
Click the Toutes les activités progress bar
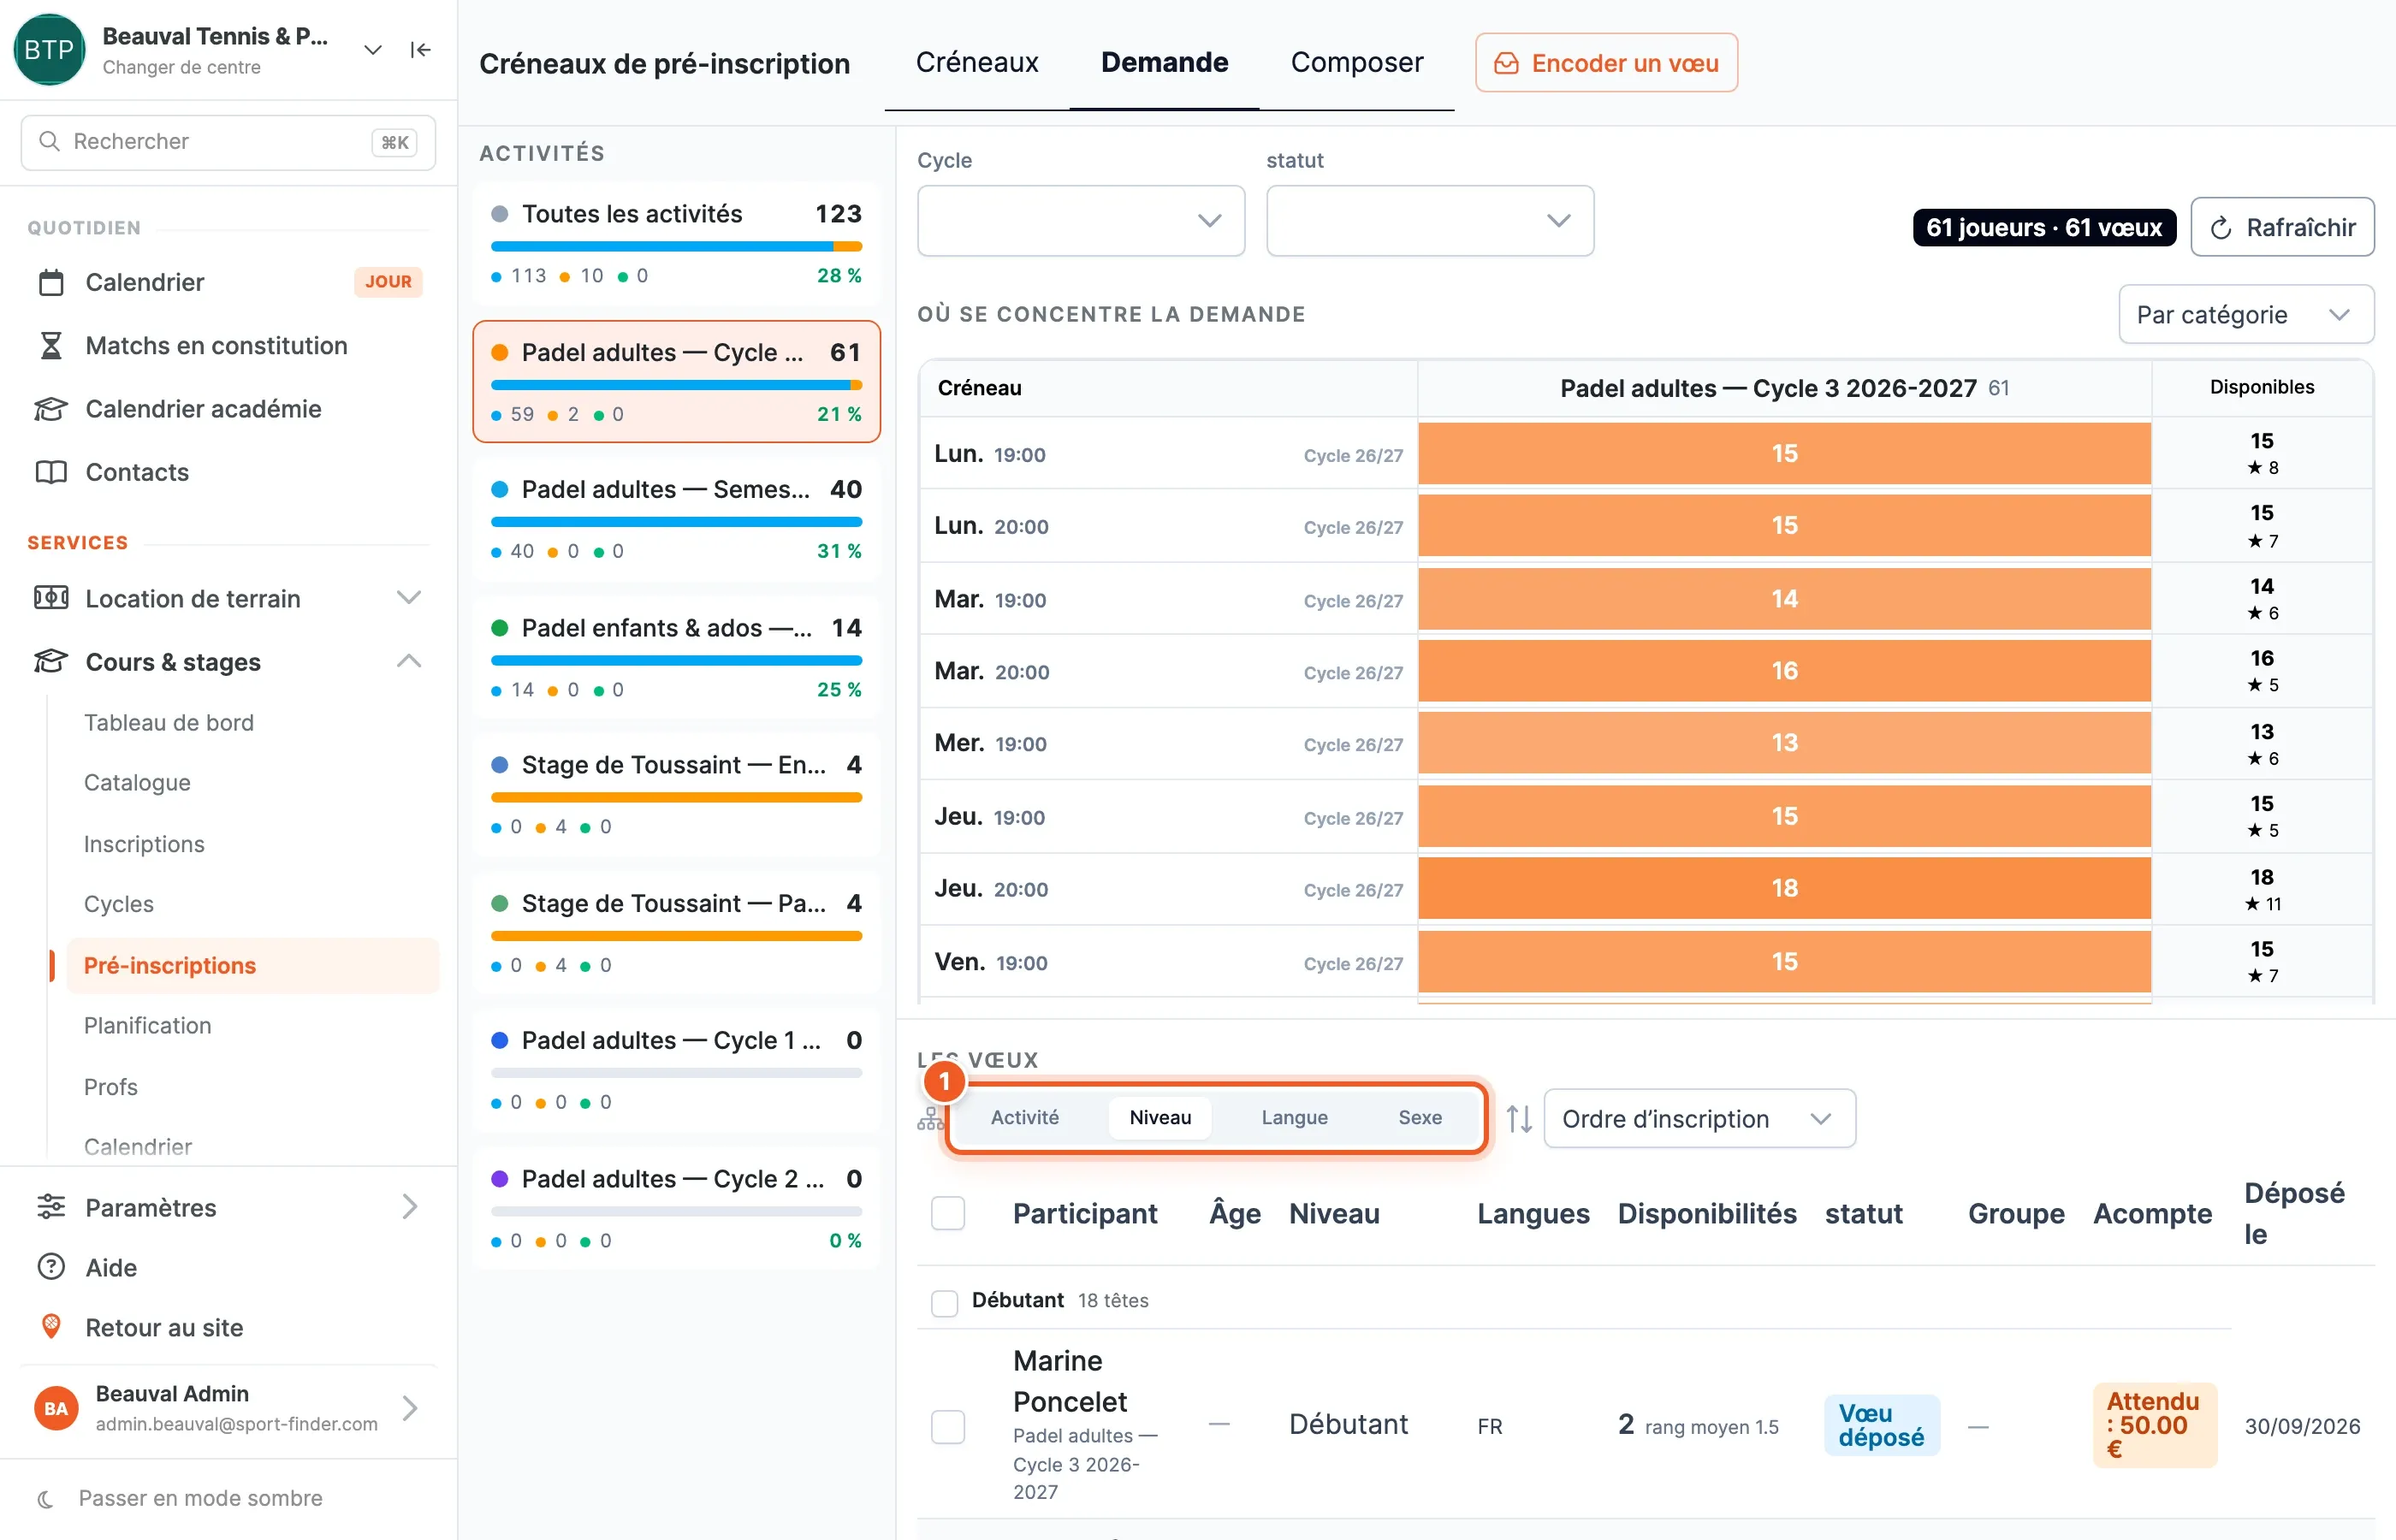(x=676, y=246)
